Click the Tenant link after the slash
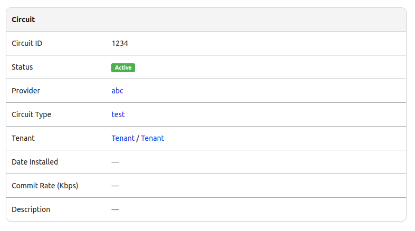 pos(152,138)
